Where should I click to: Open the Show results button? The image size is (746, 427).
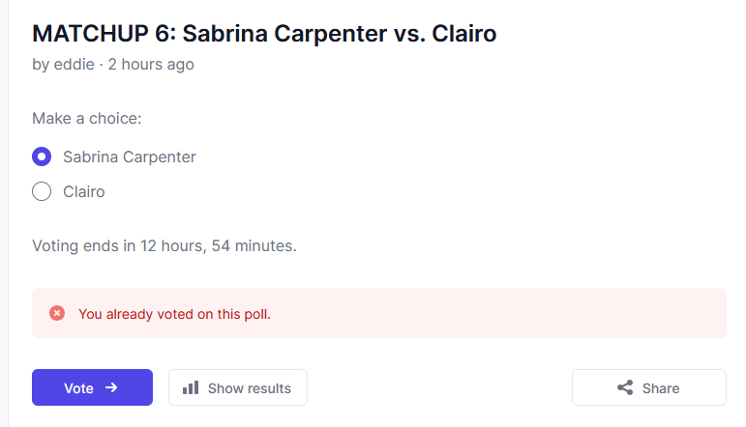click(238, 387)
